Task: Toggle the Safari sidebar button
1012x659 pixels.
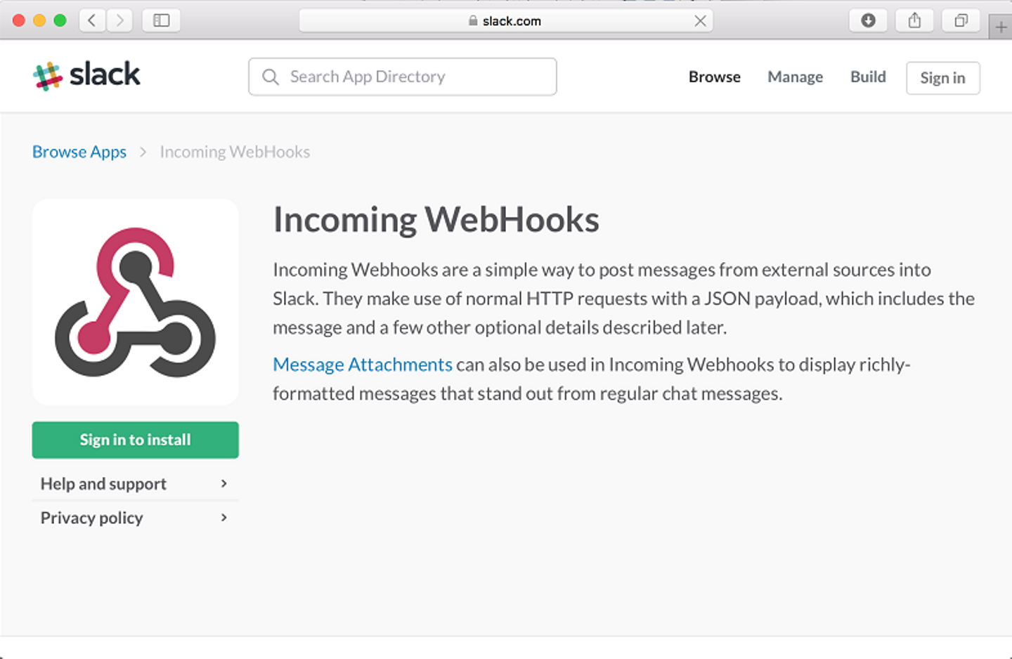Action: point(162,20)
